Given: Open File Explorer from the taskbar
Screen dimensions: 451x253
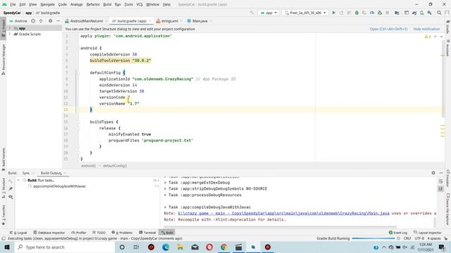Looking at the screenshot, I should [x=180, y=247].
